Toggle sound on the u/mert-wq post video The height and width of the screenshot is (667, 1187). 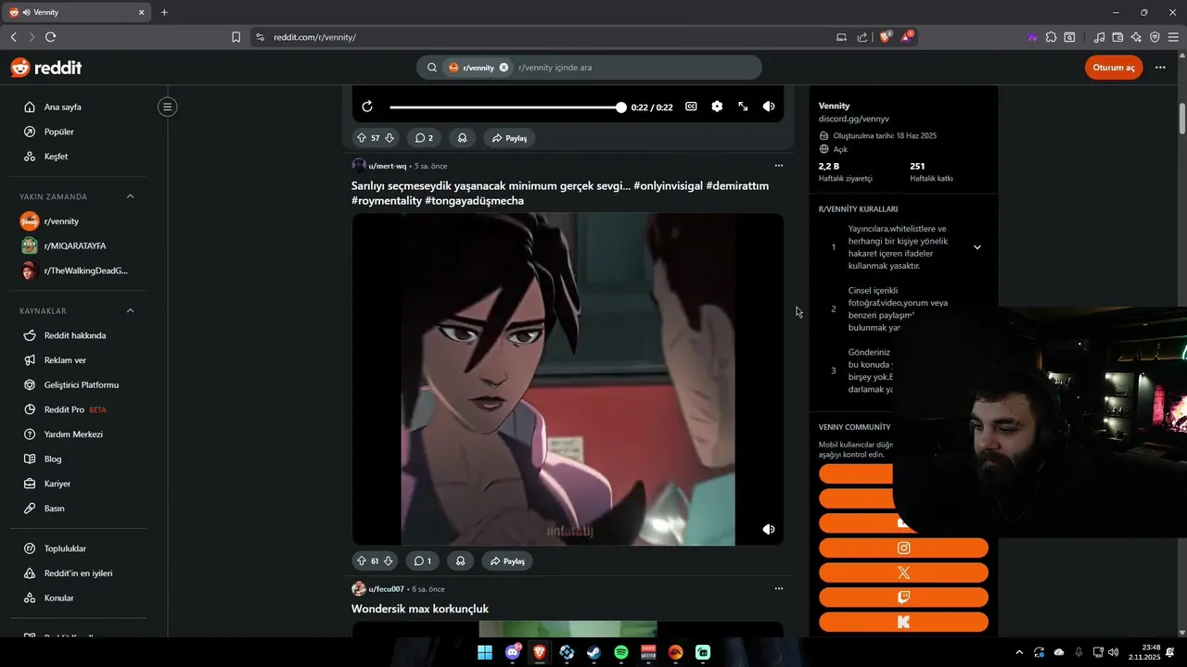pos(769,529)
